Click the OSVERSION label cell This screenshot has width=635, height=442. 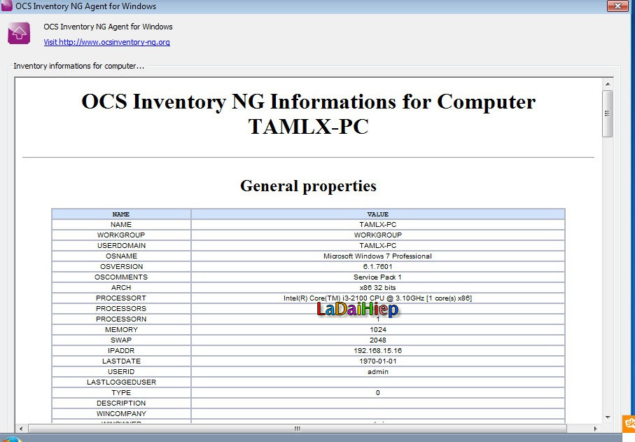pyautogui.click(x=121, y=267)
